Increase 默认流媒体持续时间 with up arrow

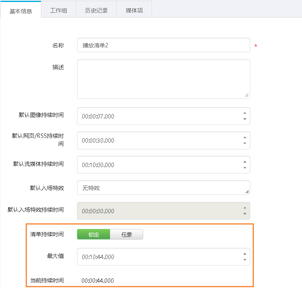[x=245, y=161]
